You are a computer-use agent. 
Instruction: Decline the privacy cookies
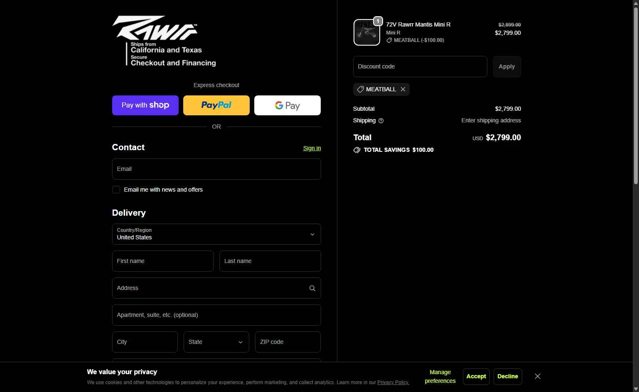508,376
